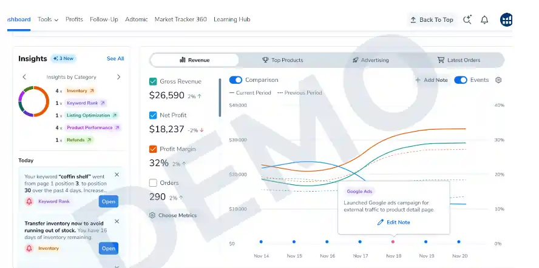Image resolution: width=539 pixels, height=268 pixels.
Task: Disable the Events toggle switch
Action: coord(460,80)
